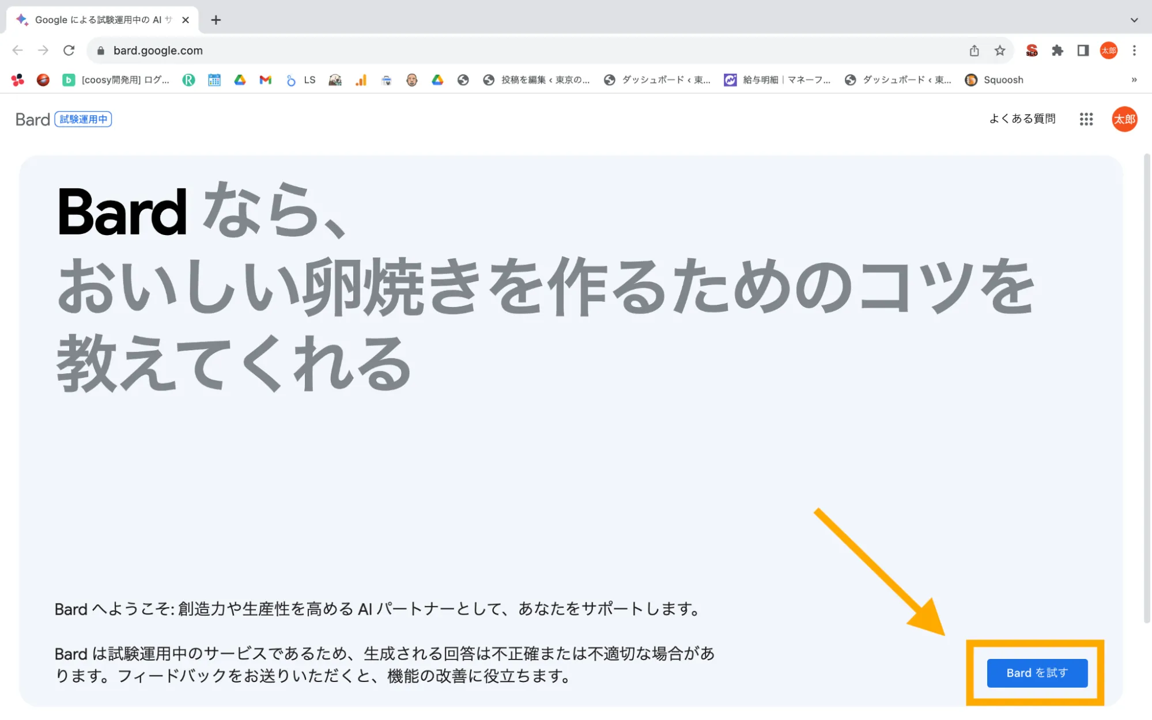The height and width of the screenshot is (720, 1152).
Task: Open the first Google Drive bookmark icon
Action: pyautogui.click(x=240, y=80)
